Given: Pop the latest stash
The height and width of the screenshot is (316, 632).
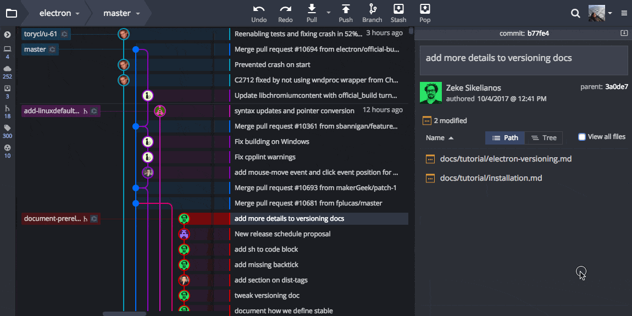Looking at the screenshot, I should [x=425, y=13].
